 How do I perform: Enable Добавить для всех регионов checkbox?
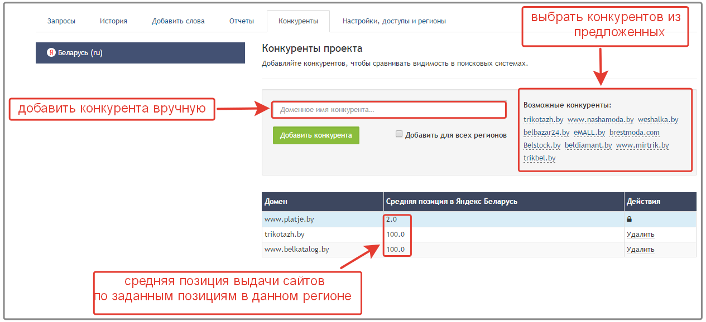click(399, 134)
